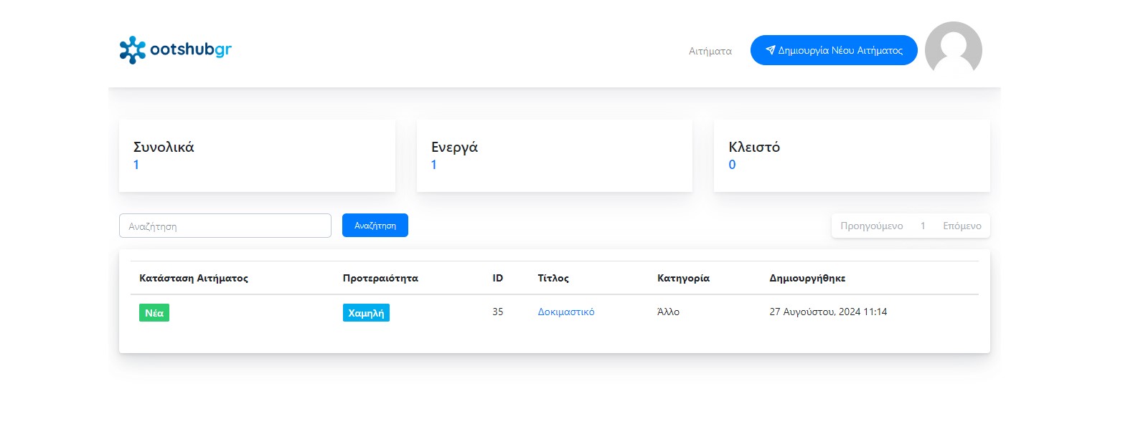This screenshot has height=424, width=1133.
Task: Go to Επόμενο page
Action: pyautogui.click(x=962, y=226)
